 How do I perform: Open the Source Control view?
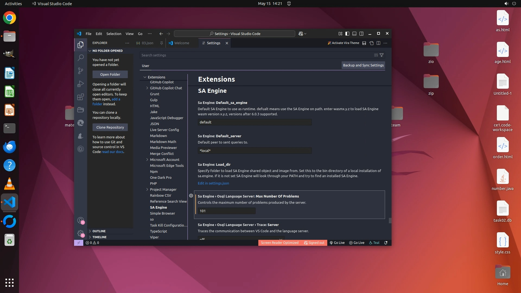81,71
